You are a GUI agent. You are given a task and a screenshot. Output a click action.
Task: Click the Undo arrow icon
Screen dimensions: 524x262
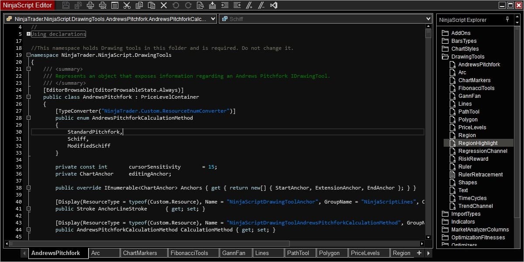pyautogui.click(x=176, y=5)
